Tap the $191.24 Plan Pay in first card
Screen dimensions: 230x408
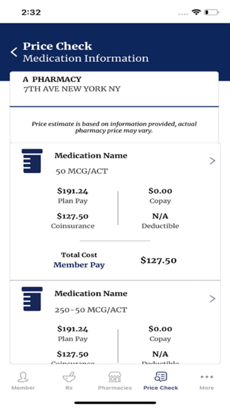73,191
